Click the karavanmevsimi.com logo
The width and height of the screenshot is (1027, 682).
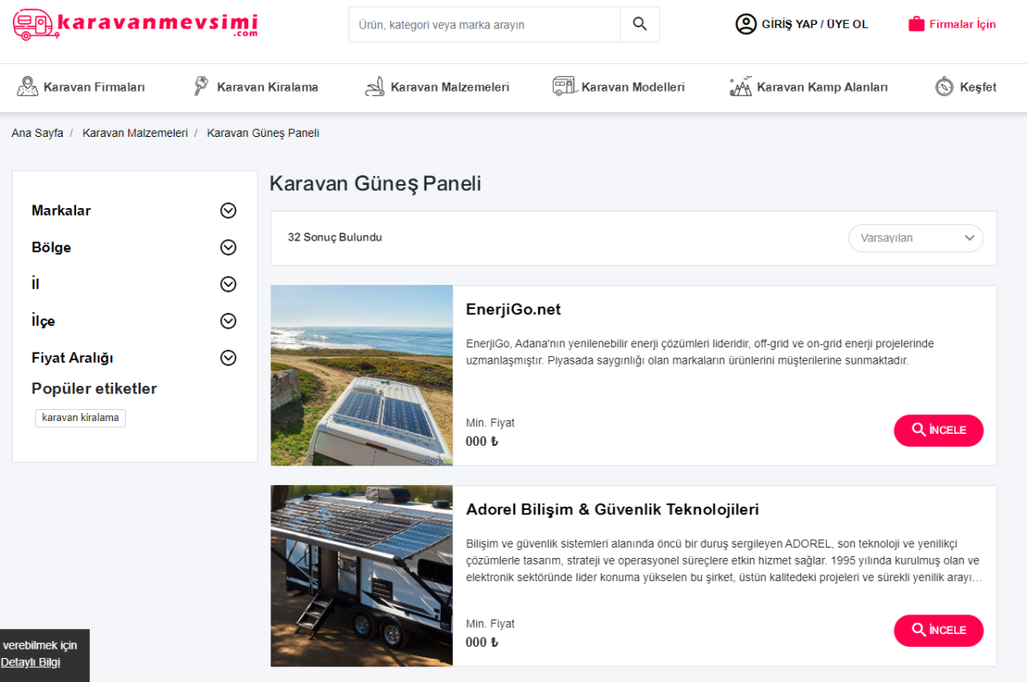(134, 24)
